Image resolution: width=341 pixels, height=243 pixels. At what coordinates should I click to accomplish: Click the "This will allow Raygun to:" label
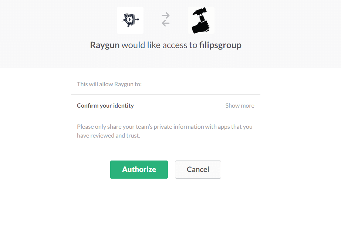(109, 84)
